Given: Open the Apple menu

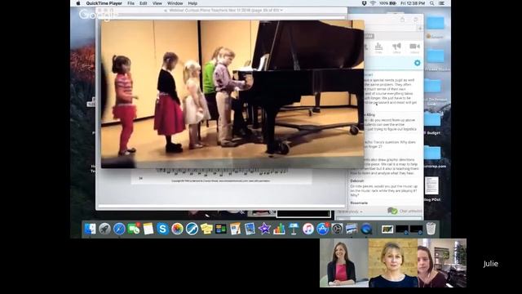Looking at the screenshot, I should coord(78,3).
